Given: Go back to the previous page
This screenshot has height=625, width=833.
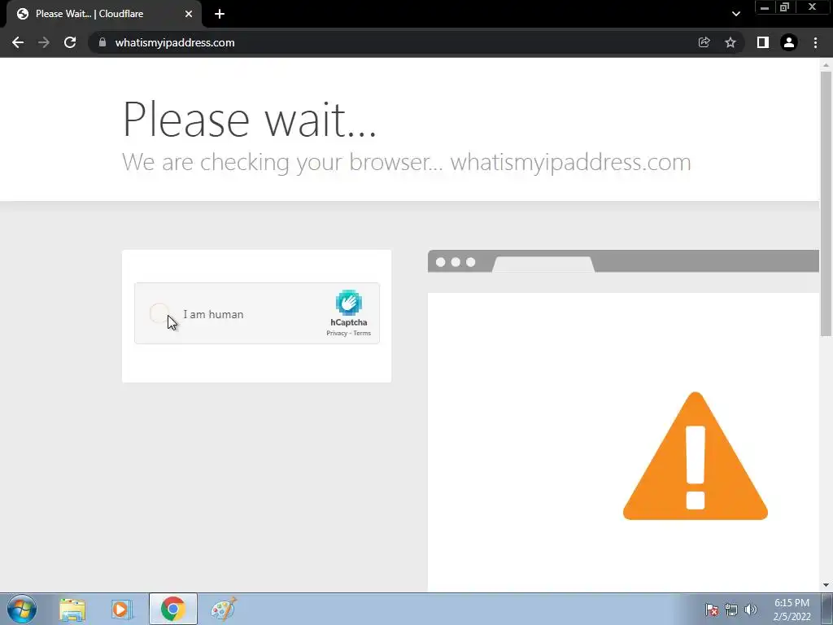Looking at the screenshot, I should click(x=18, y=42).
